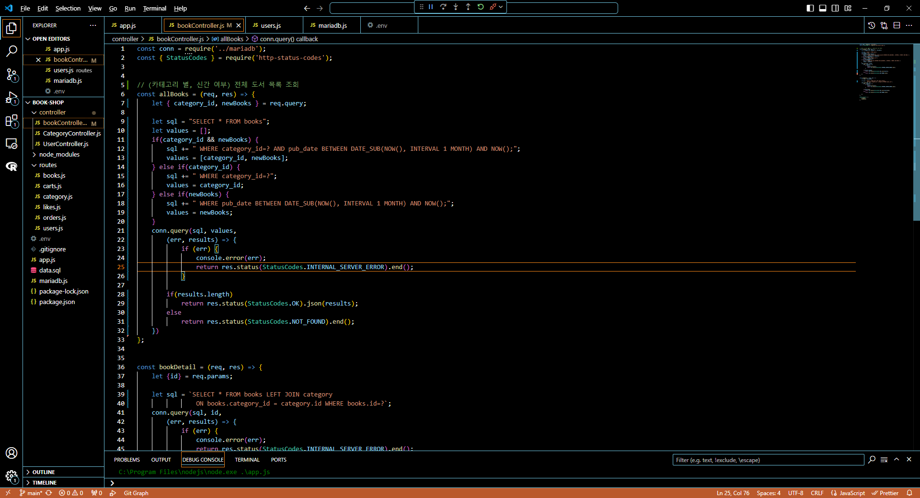Image resolution: width=920 pixels, height=498 pixels.
Task: Open the Remote Explorer view
Action: [11, 144]
